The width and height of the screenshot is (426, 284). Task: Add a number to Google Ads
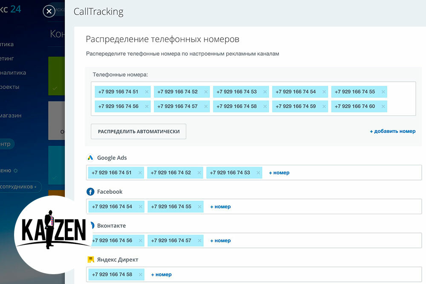point(279,173)
